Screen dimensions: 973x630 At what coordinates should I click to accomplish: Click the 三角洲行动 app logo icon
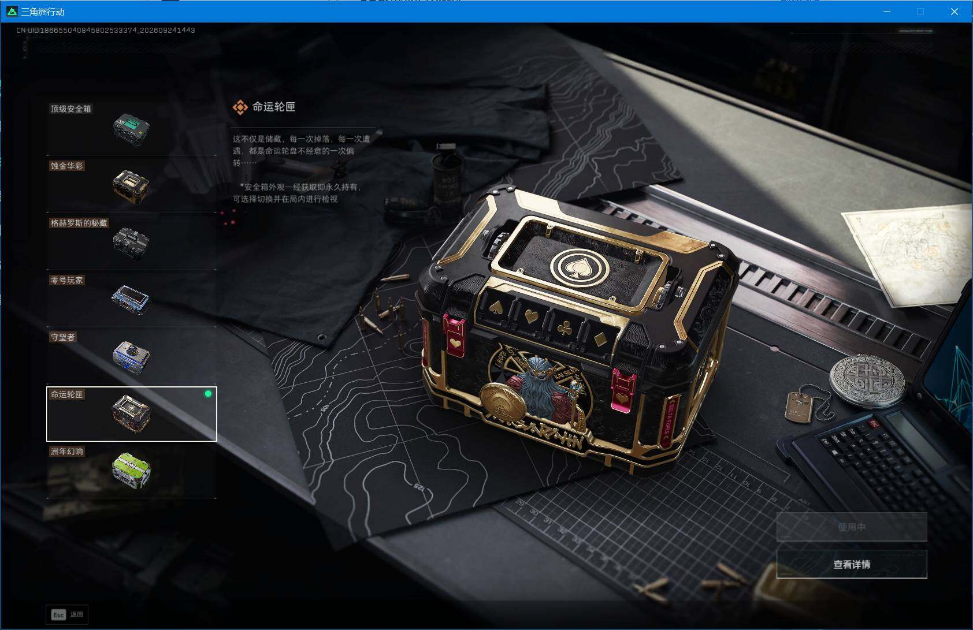pyautogui.click(x=11, y=12)
